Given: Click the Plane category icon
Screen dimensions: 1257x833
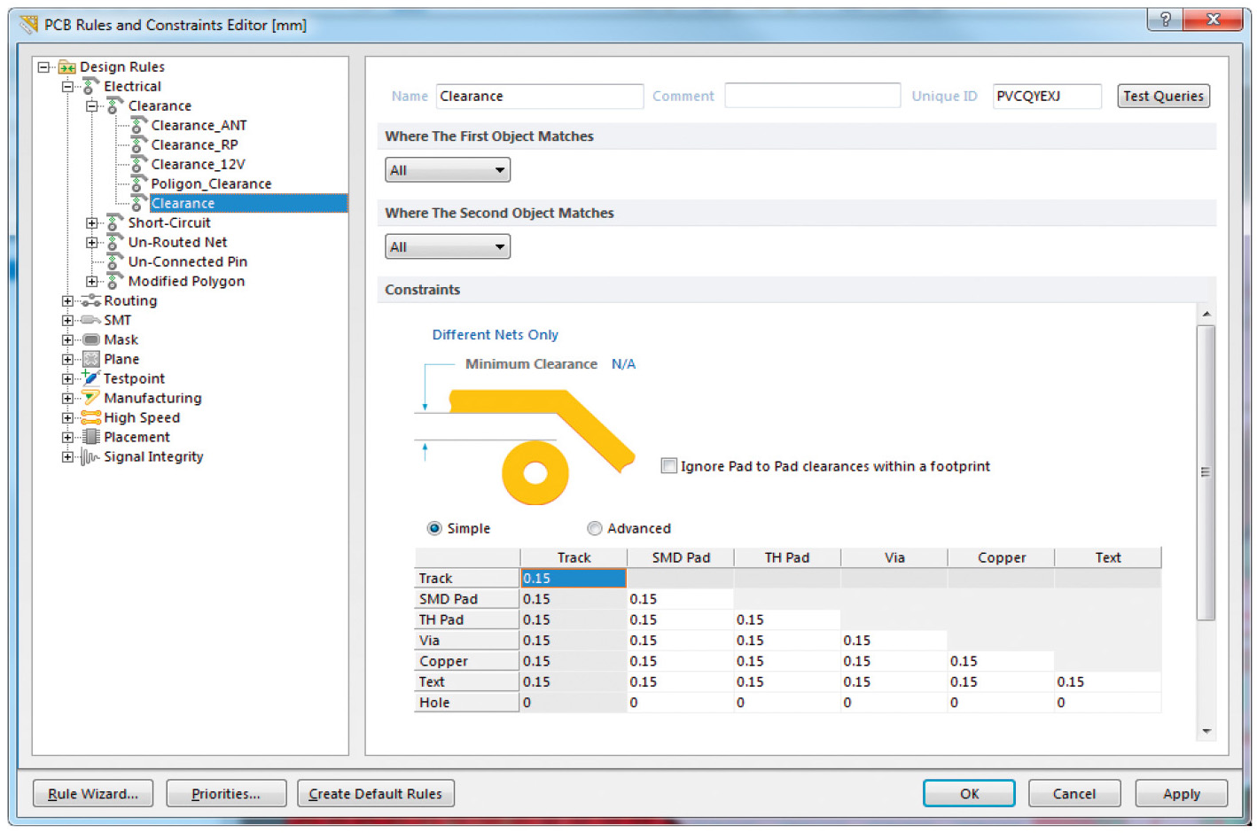Looking at the screenshot, I should coord(90,359).
